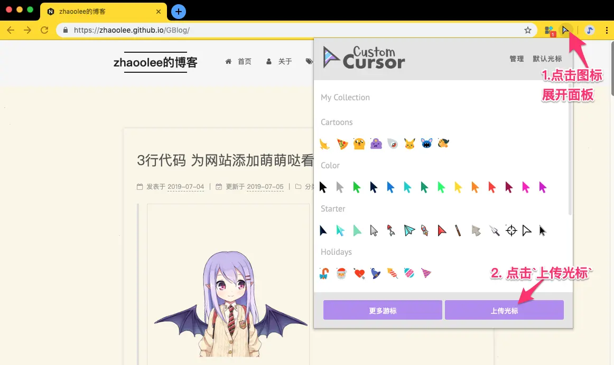Select the Jake the Dog cartoon cursor
Screen dimensions: 614x365
pyautogui.click(x=359, y=144)
